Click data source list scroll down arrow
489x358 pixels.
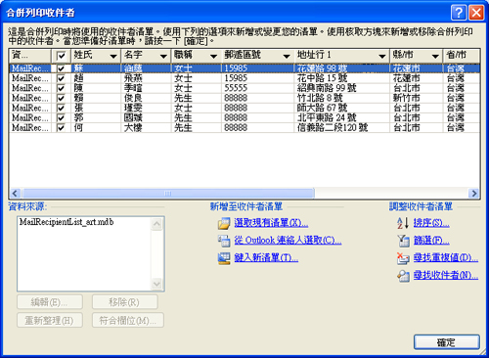click(156, 284)
